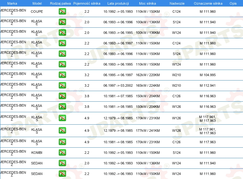The height and width of the screenshot is (179, 243).
Task: Click the engine code M 112.941
Action: pyautogui.click(x=208, y=85)
